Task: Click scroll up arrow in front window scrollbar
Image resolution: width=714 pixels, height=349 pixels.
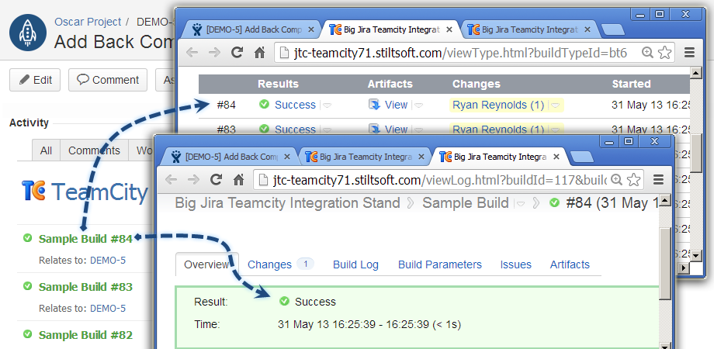Action: tap(665, 201)
